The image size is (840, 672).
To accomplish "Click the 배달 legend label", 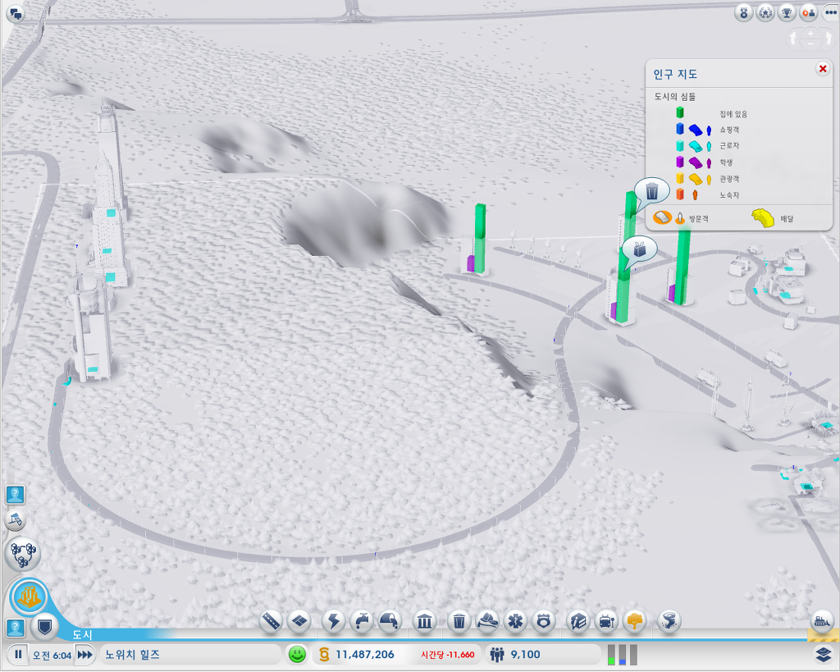I will pyautogui.click(x=787, y=218).
